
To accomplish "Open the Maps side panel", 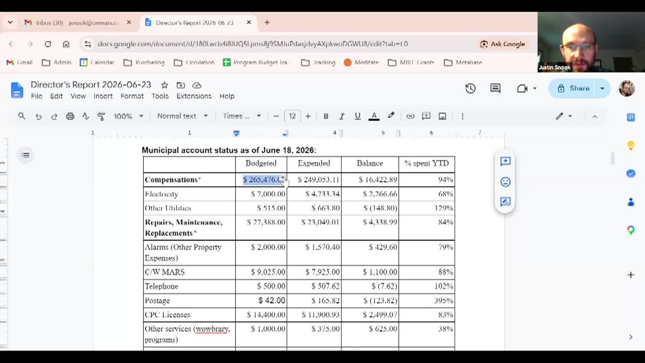I will (631, 230).
